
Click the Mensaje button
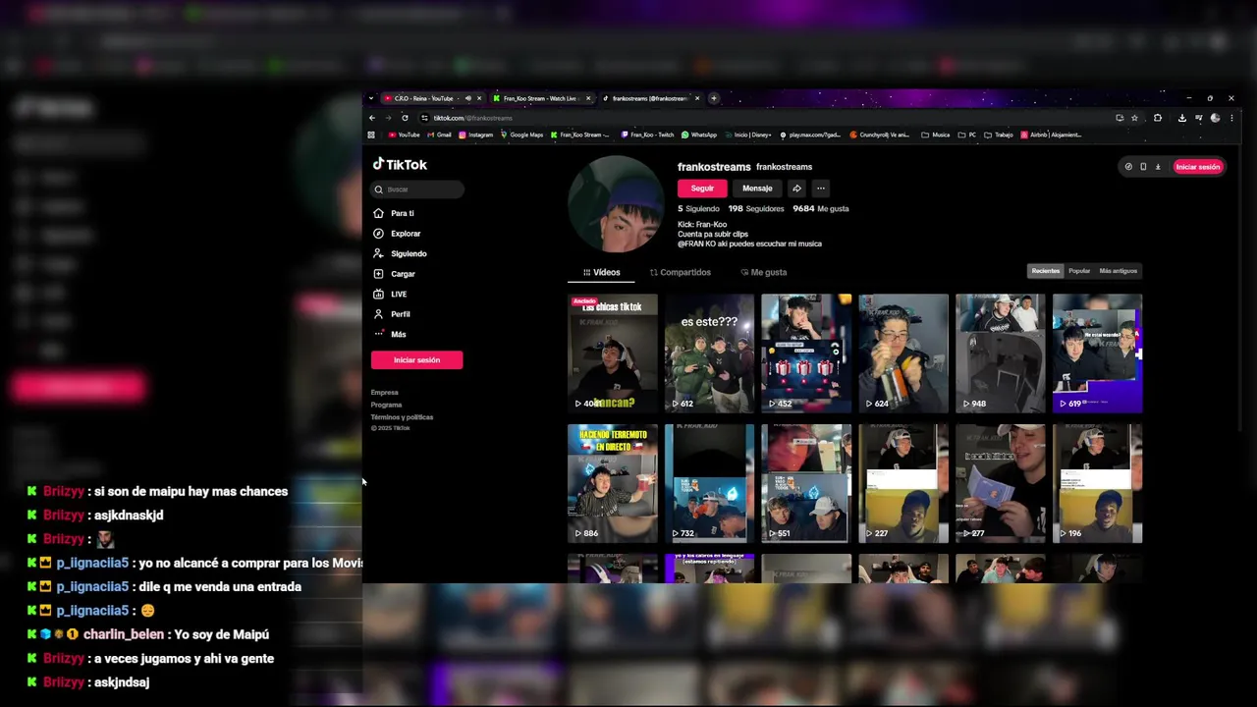tap(757, 189)
